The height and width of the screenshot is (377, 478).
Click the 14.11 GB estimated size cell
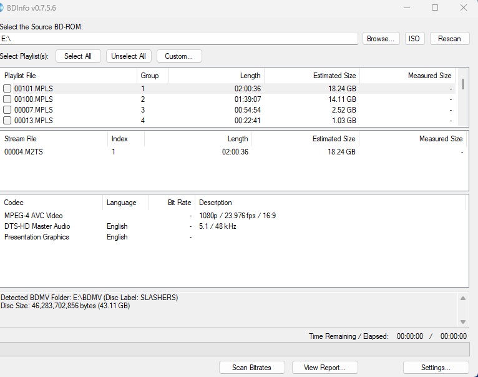tap(342, 99)
